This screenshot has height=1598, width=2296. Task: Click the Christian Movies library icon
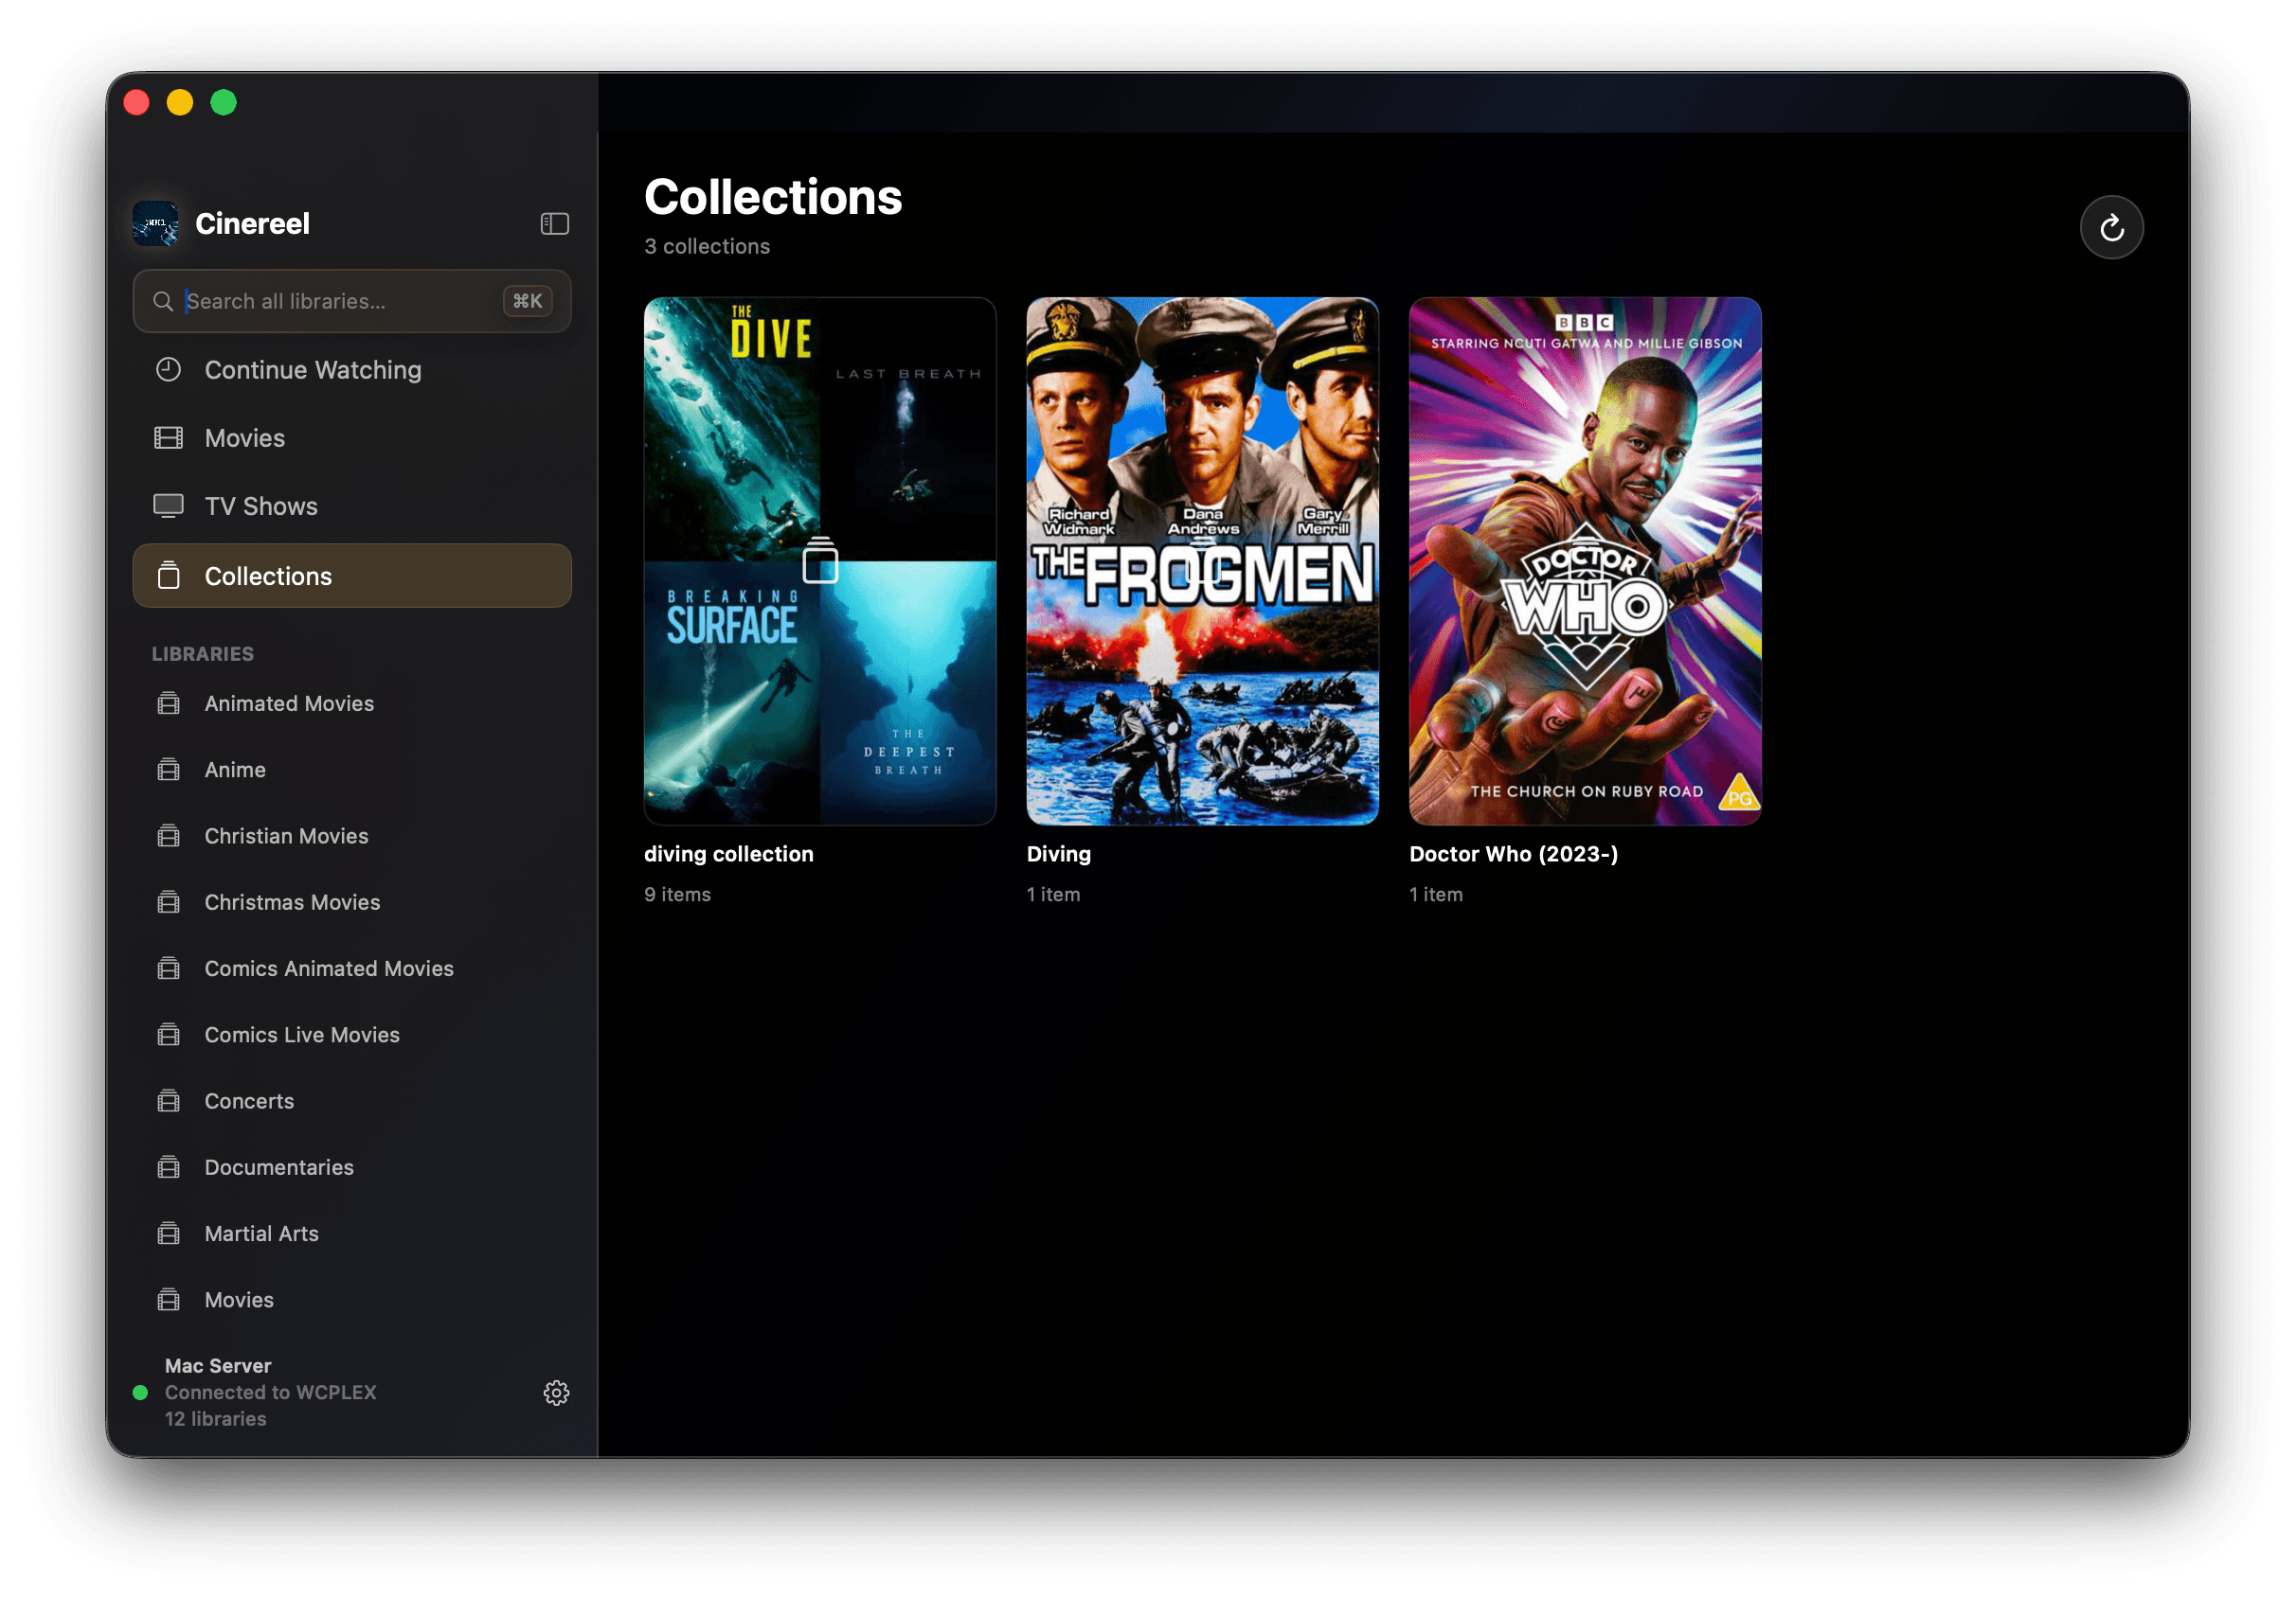(168, 836)
